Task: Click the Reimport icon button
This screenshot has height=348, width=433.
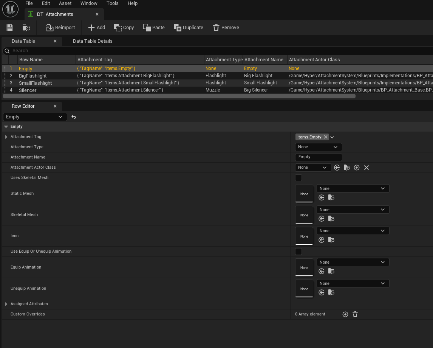Action: [x=49, y=28]
